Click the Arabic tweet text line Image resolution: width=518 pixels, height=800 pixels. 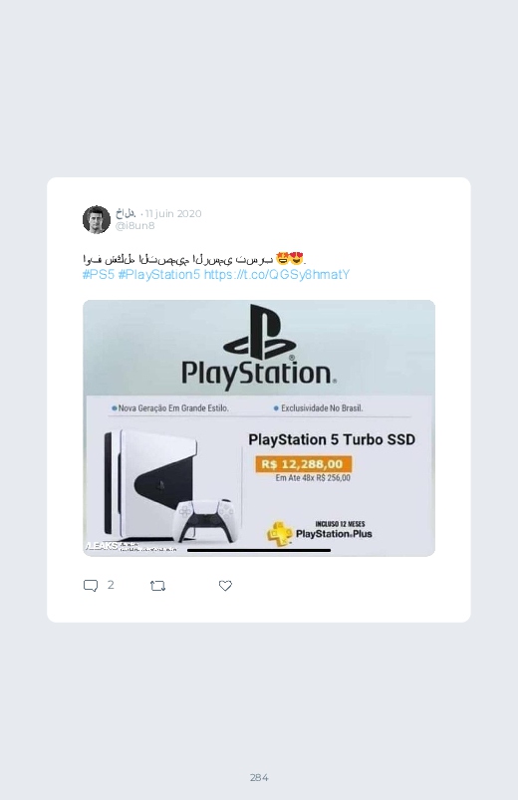(x=194, y=259)
